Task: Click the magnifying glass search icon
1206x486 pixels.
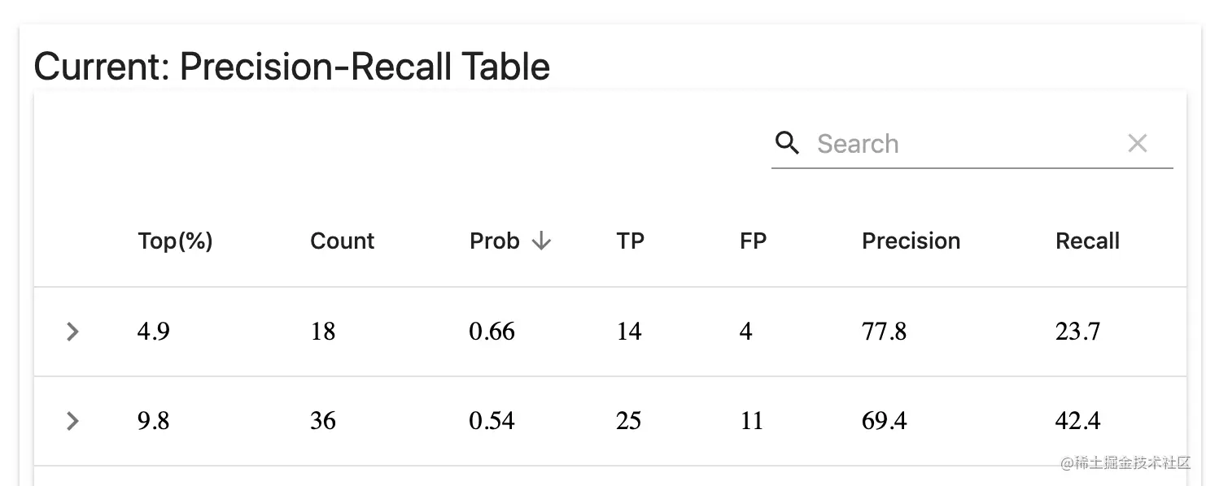Action: (x=787, y=143)
